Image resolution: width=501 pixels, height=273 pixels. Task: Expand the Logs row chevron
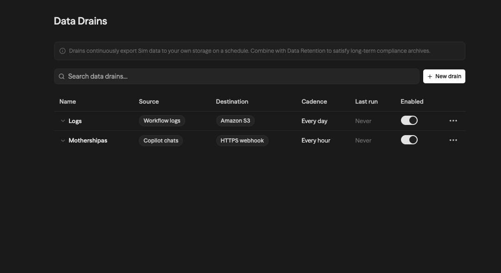coord(63,121)
